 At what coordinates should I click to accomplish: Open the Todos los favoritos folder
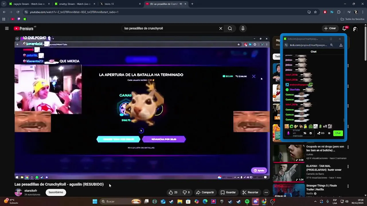coord(352,19)
